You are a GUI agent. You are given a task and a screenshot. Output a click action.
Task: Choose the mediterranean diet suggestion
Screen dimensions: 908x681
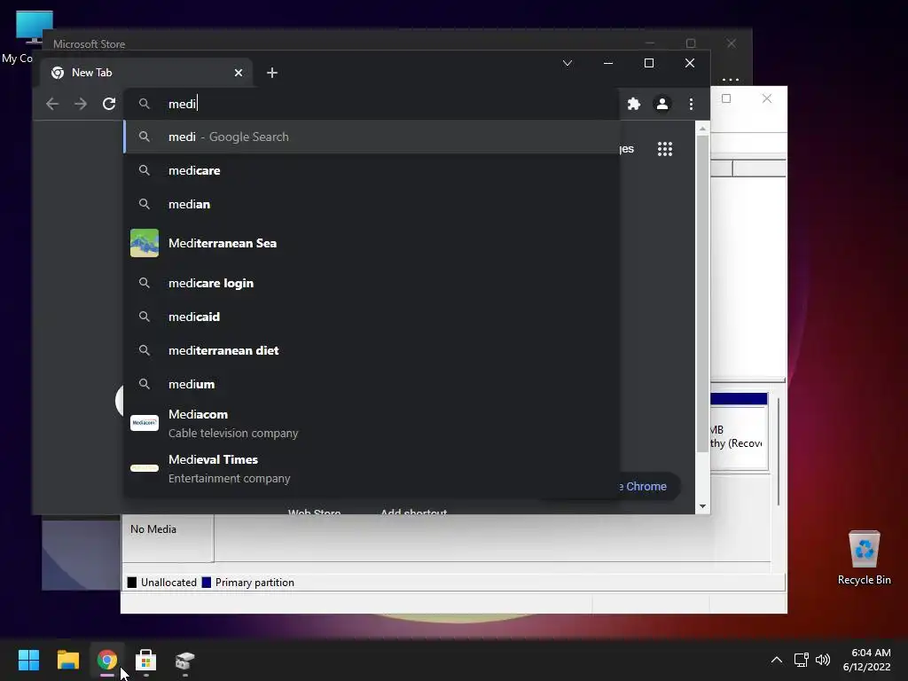point(372,349)
